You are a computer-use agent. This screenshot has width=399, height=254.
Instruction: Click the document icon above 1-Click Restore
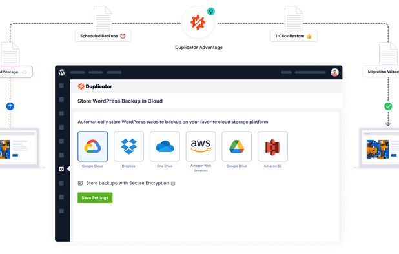pos(294,18)
